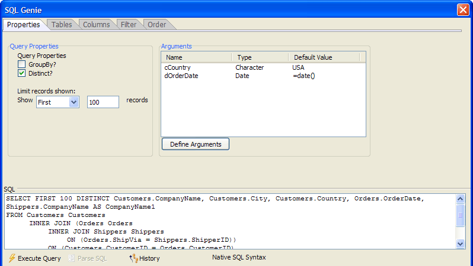
Task: Click the SQL box scroll-up arrow
Action: tap(460, 199)
